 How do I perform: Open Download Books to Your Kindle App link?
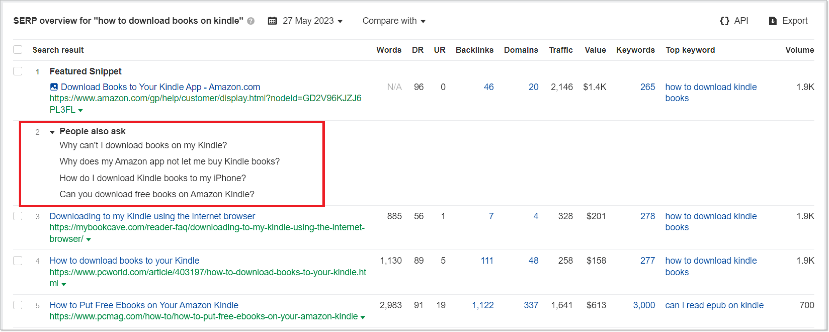[x=160, y=87]
